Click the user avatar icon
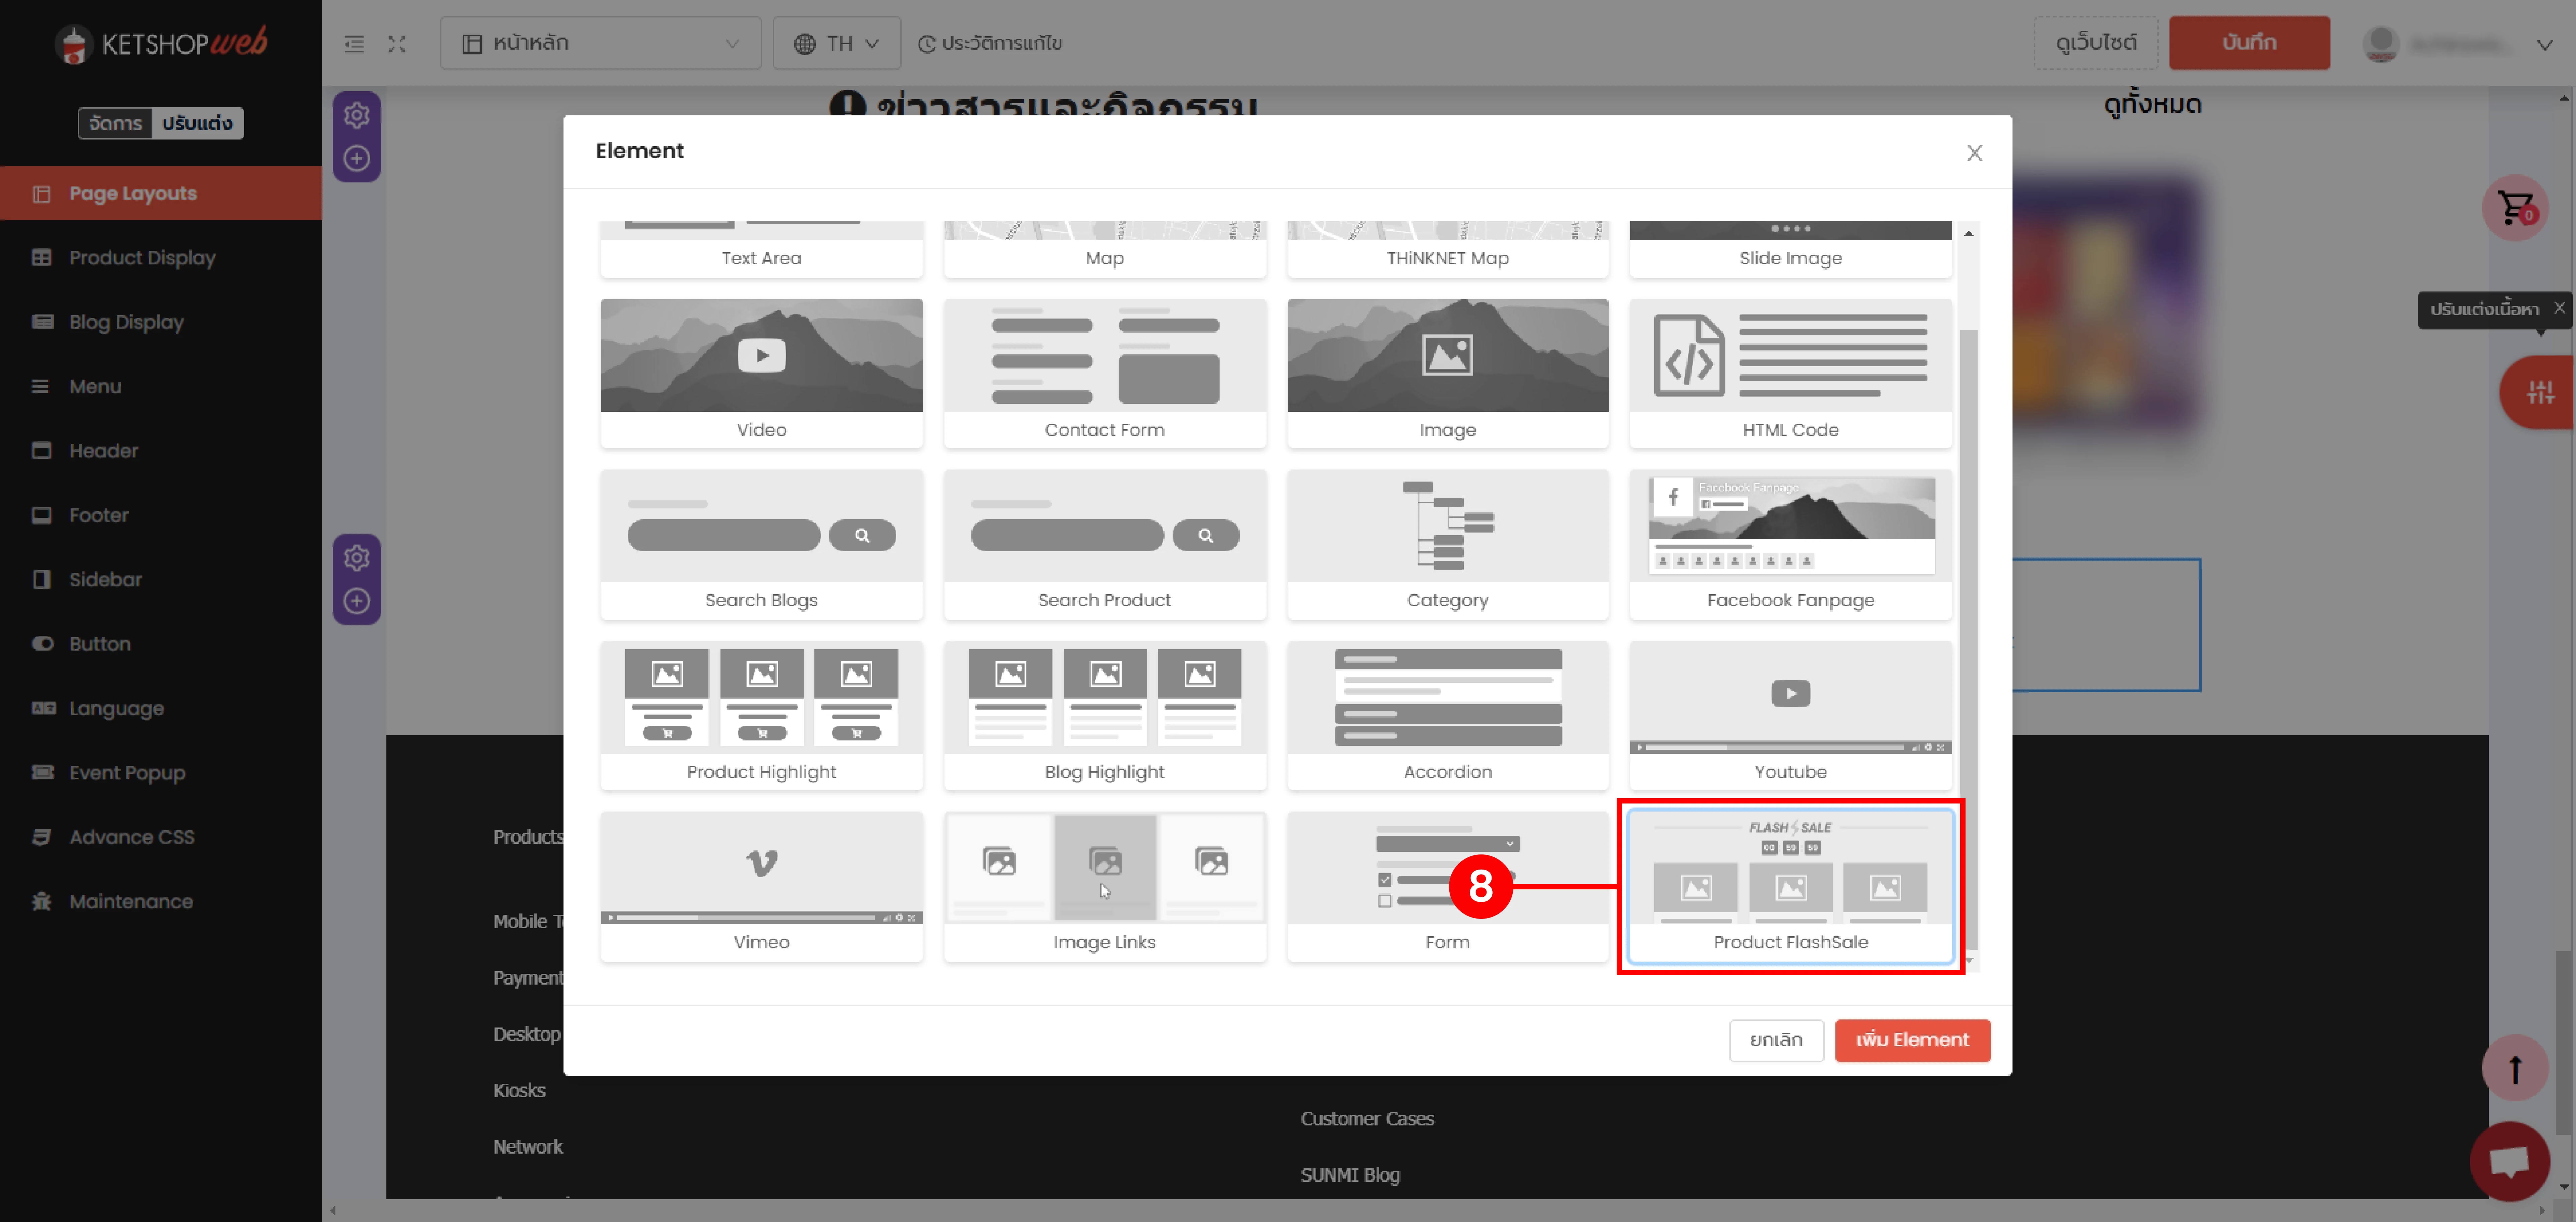This screenshot has height=1222, width=2576. coord(2381,44)
